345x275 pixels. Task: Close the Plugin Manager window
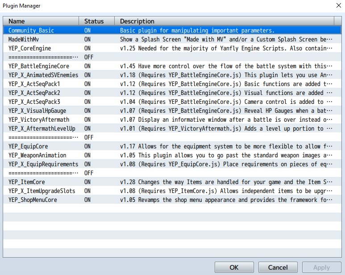click(339, 5)
